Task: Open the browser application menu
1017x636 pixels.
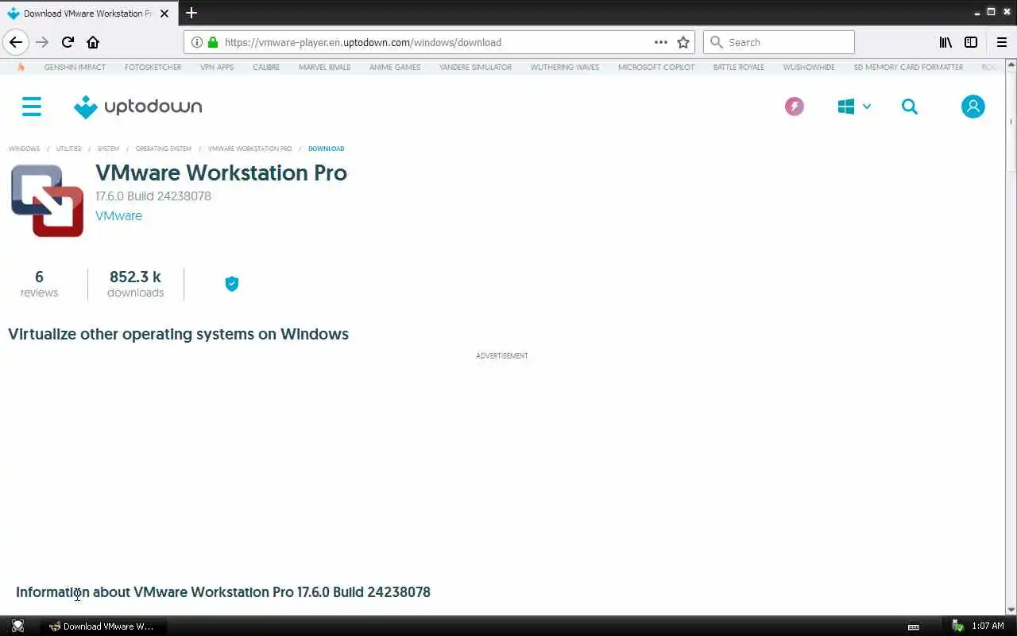Action: [x=1002, y=42]
